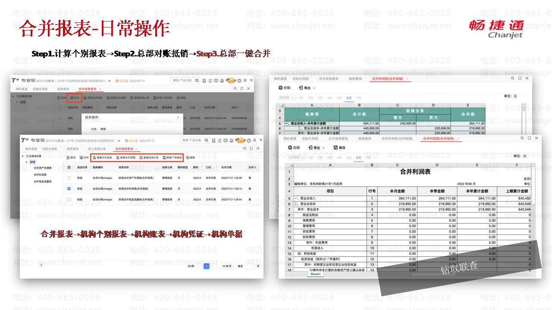The width and height of the screenshot is (552, 310).
Task: Select 7月 in the 合并报表 window
Action: 368,158
